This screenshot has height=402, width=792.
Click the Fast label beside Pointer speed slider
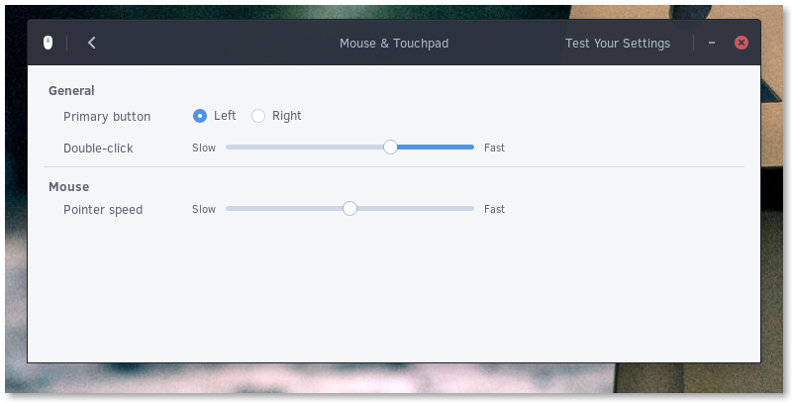tap(494, 209)
